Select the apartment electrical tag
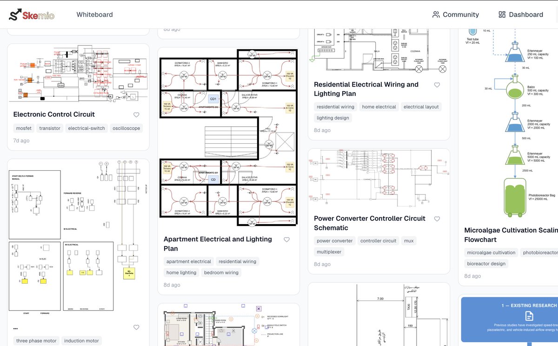The width and height of the screenshot is (558, 346). point(189,261)
